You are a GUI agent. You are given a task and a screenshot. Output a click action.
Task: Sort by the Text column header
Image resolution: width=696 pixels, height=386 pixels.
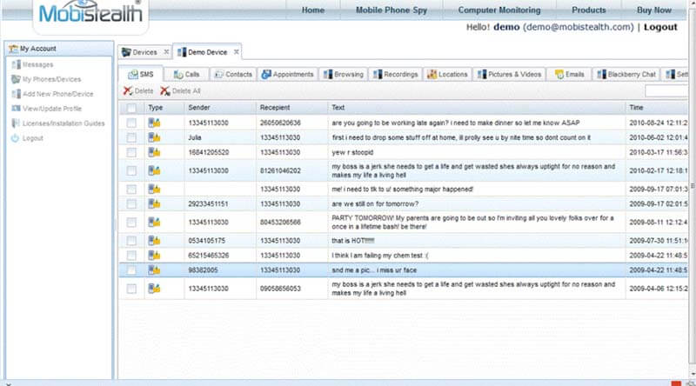tap(477, 108)
